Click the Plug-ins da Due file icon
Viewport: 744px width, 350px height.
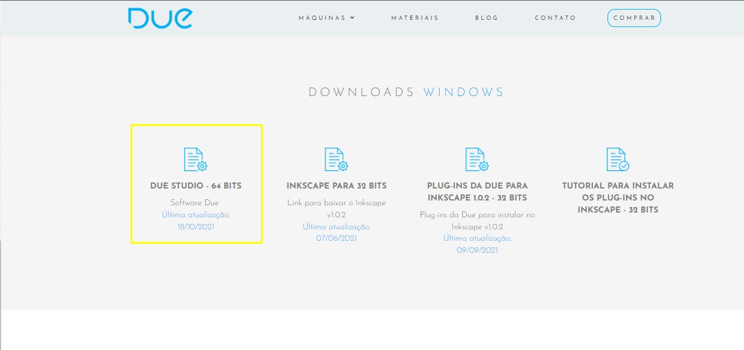pyautogui.click(x=477, y=159)
